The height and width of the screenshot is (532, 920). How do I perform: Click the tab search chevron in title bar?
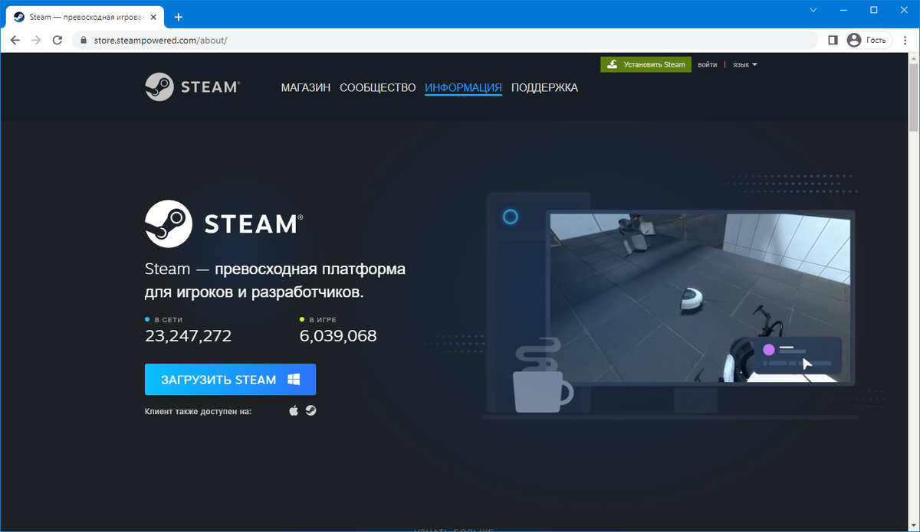click(x=813, y=10)
